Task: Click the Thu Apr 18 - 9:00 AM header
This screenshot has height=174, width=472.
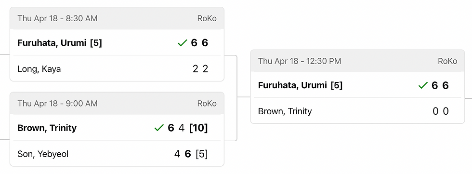Action: coord(57,104)
